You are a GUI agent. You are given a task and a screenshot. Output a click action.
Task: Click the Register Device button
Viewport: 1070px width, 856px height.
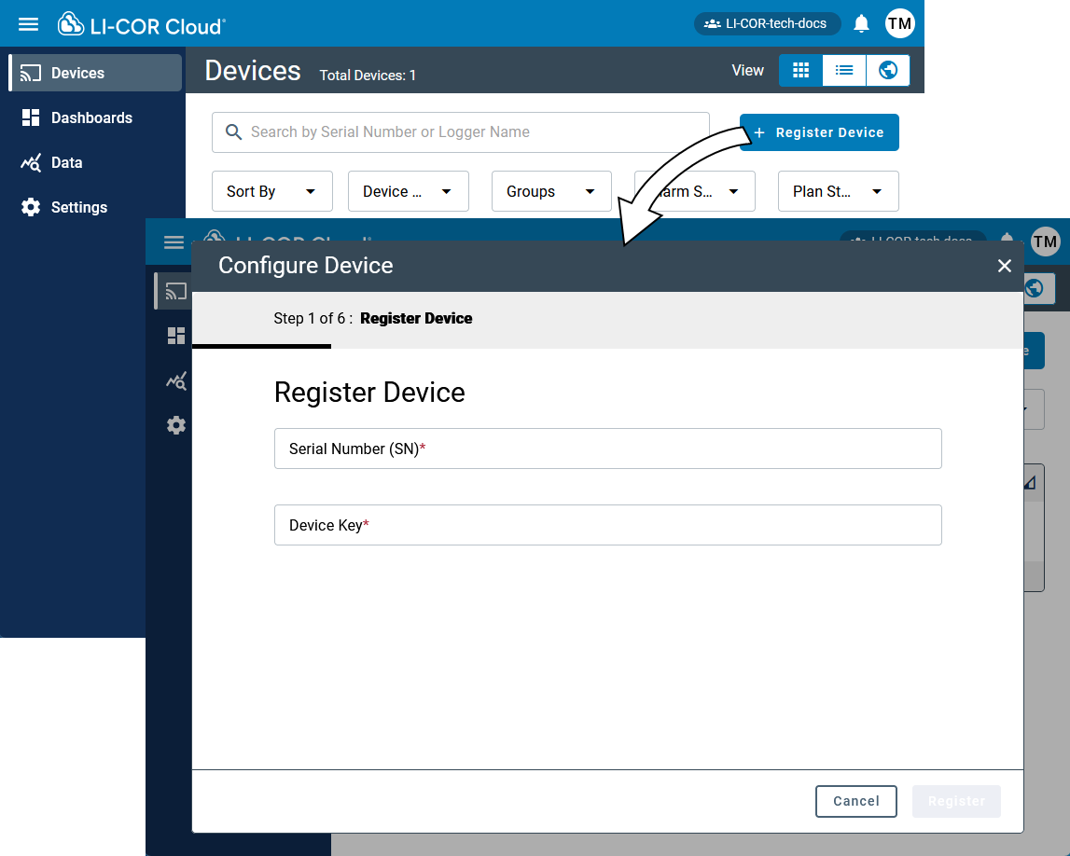[819, 132]
